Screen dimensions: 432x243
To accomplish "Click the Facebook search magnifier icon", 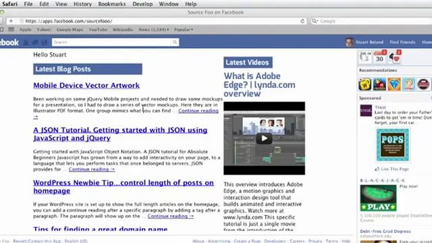I will (x=175, y=42).
